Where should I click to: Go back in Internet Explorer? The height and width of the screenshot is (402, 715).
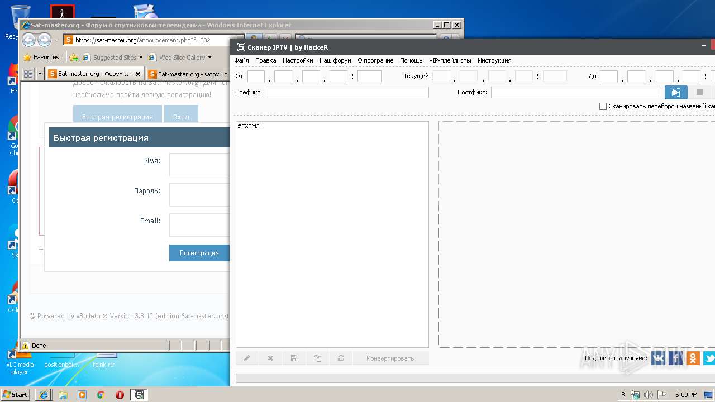pyautogui.click(x=29, y=40)
